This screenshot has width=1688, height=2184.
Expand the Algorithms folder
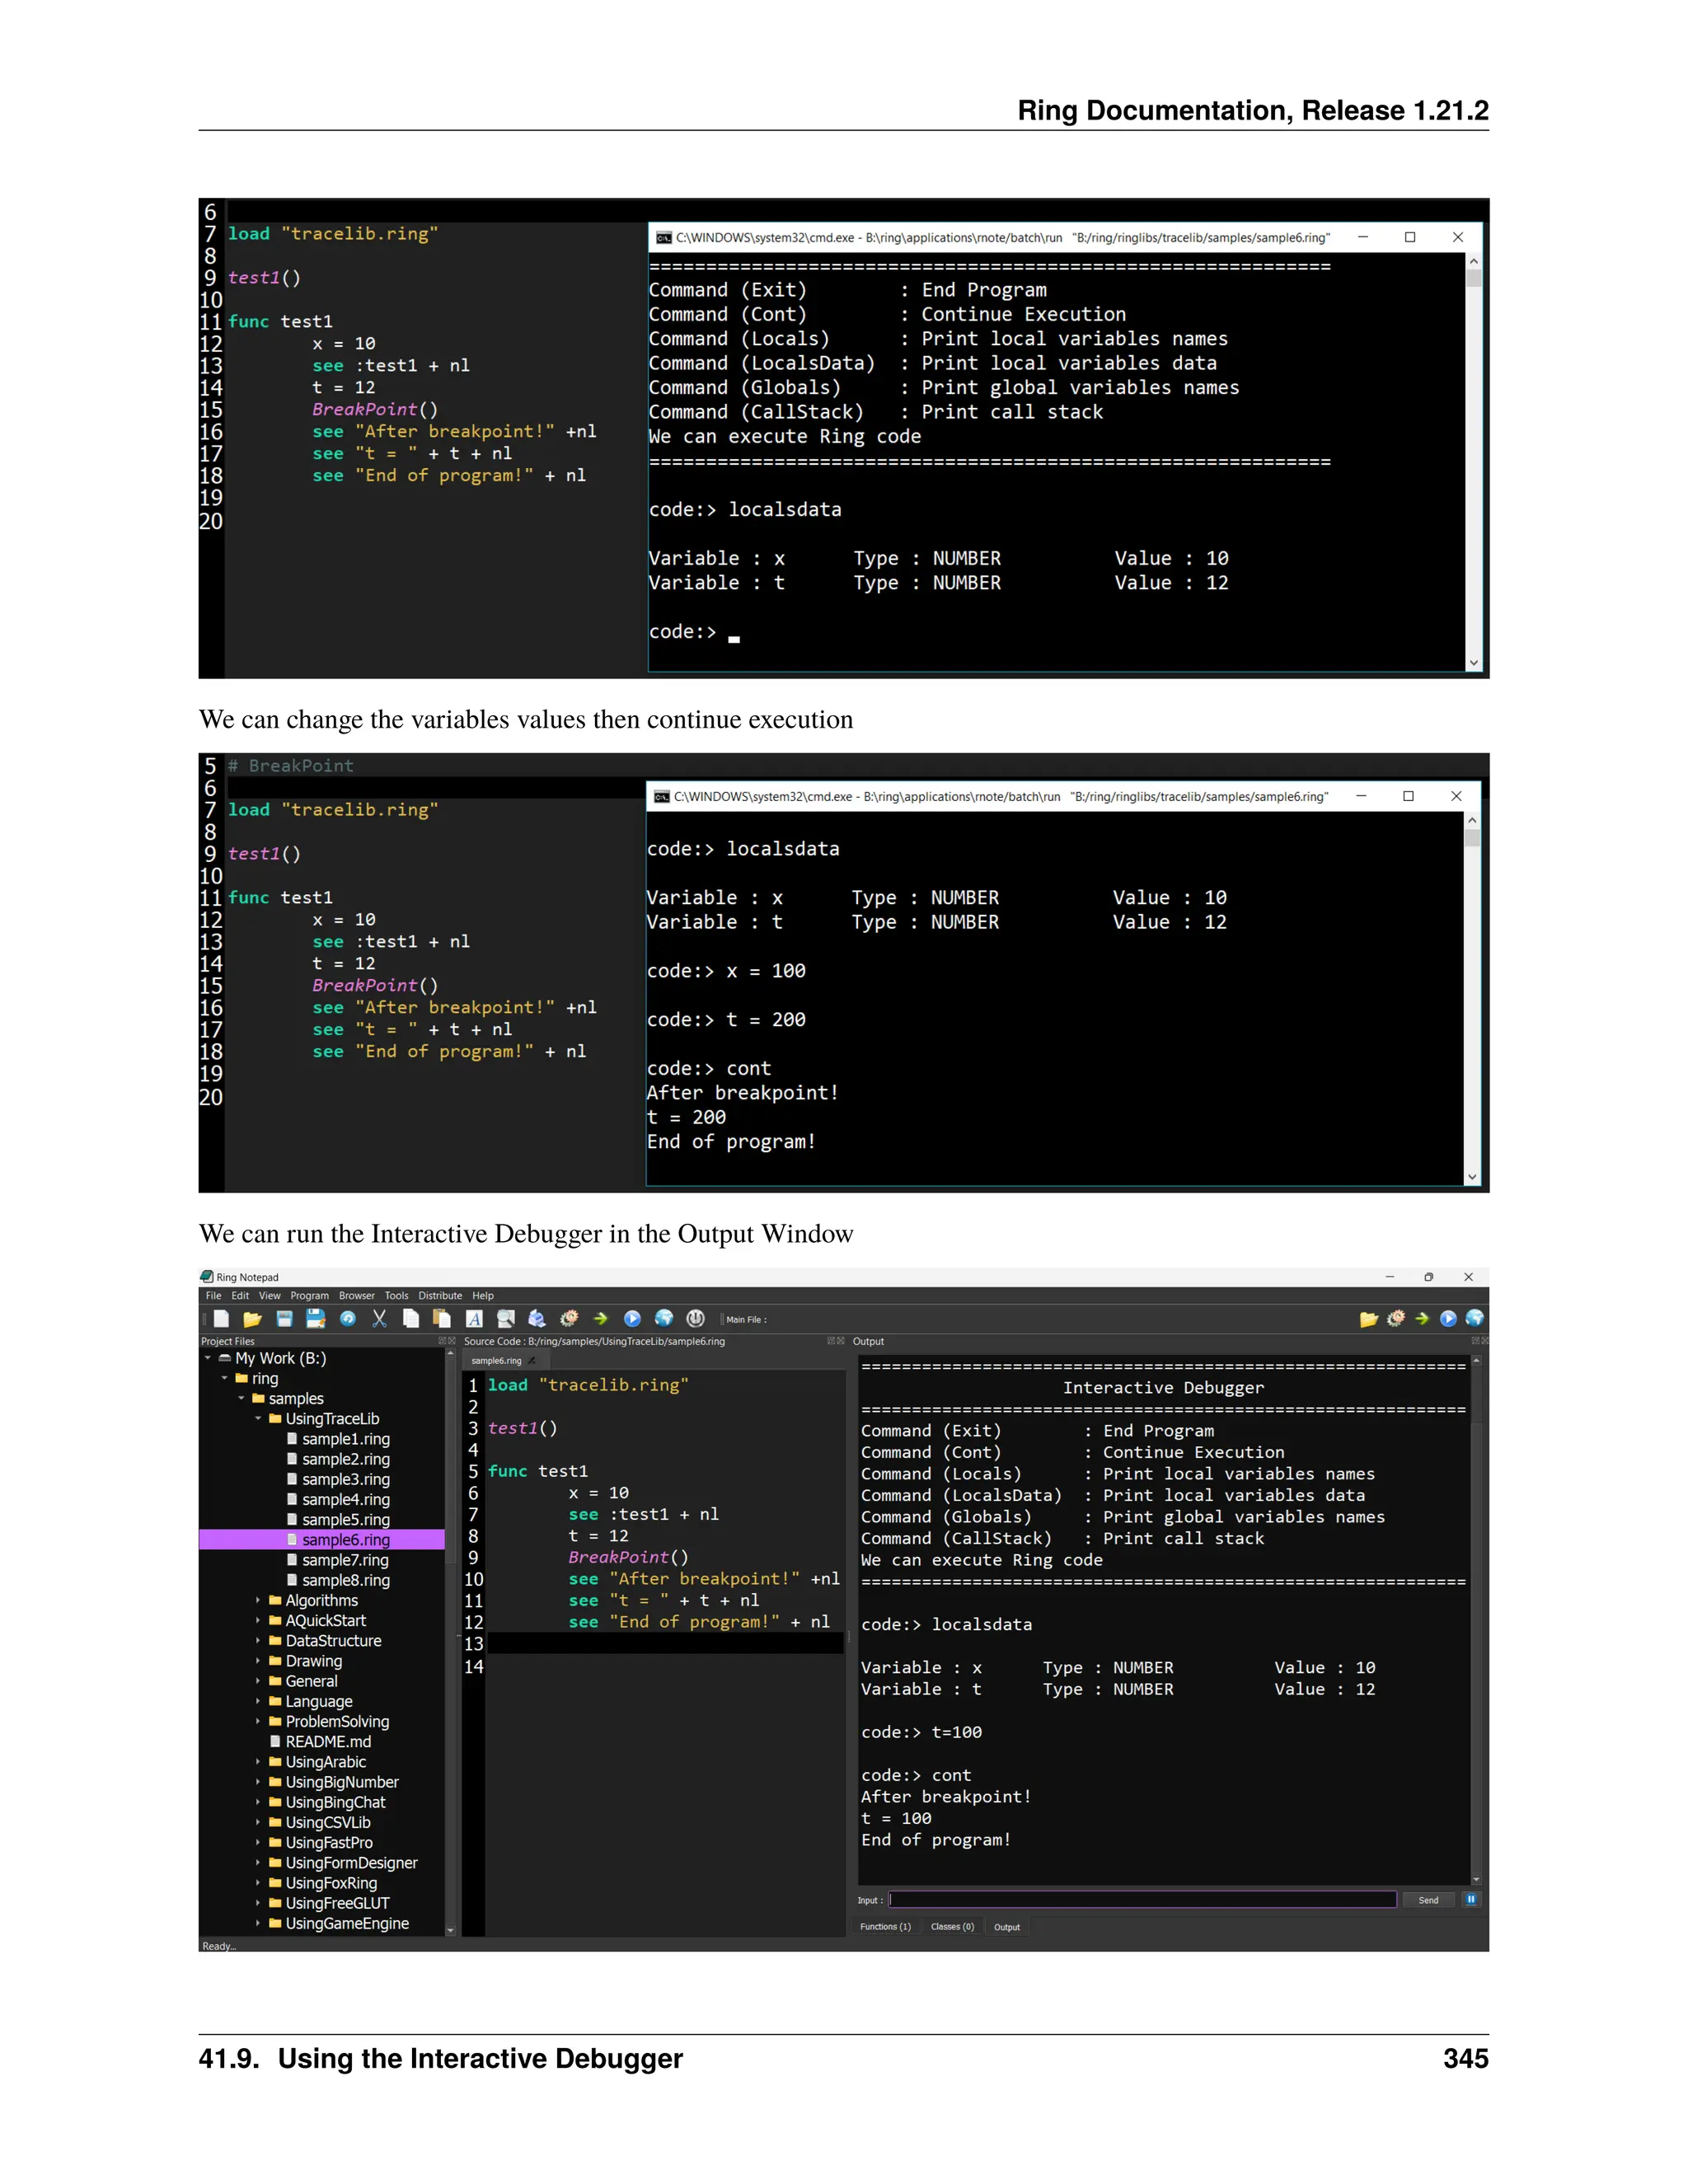coord(258,1601)
